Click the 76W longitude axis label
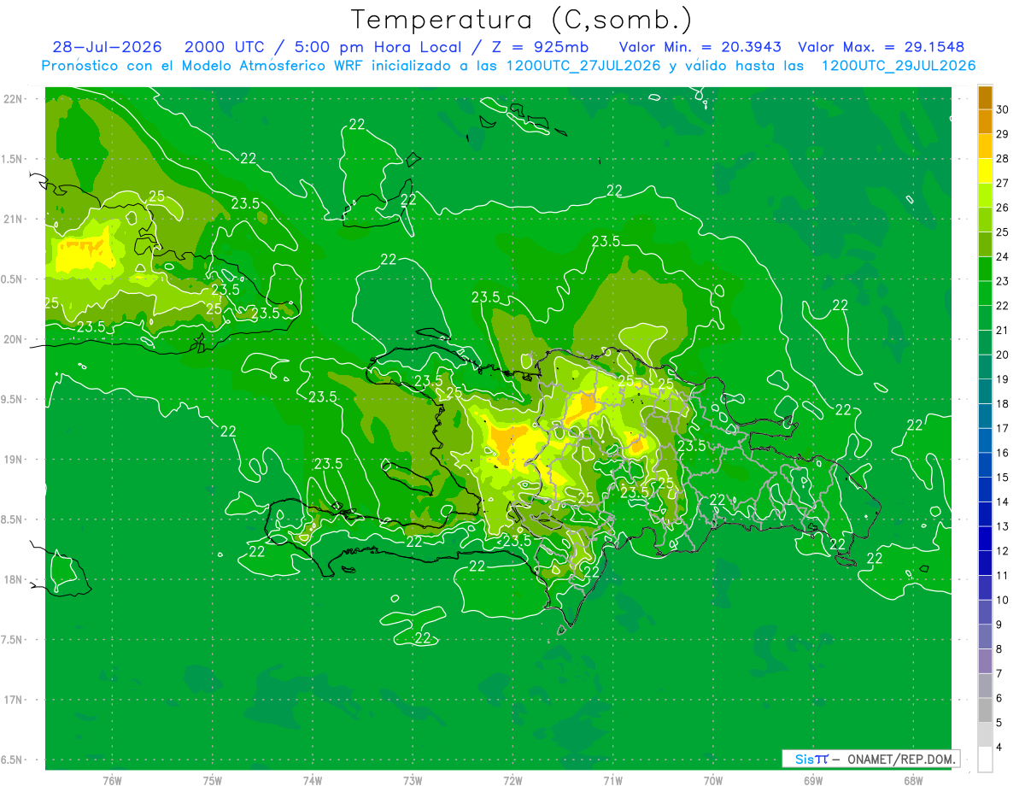 [x=112, y=781]
